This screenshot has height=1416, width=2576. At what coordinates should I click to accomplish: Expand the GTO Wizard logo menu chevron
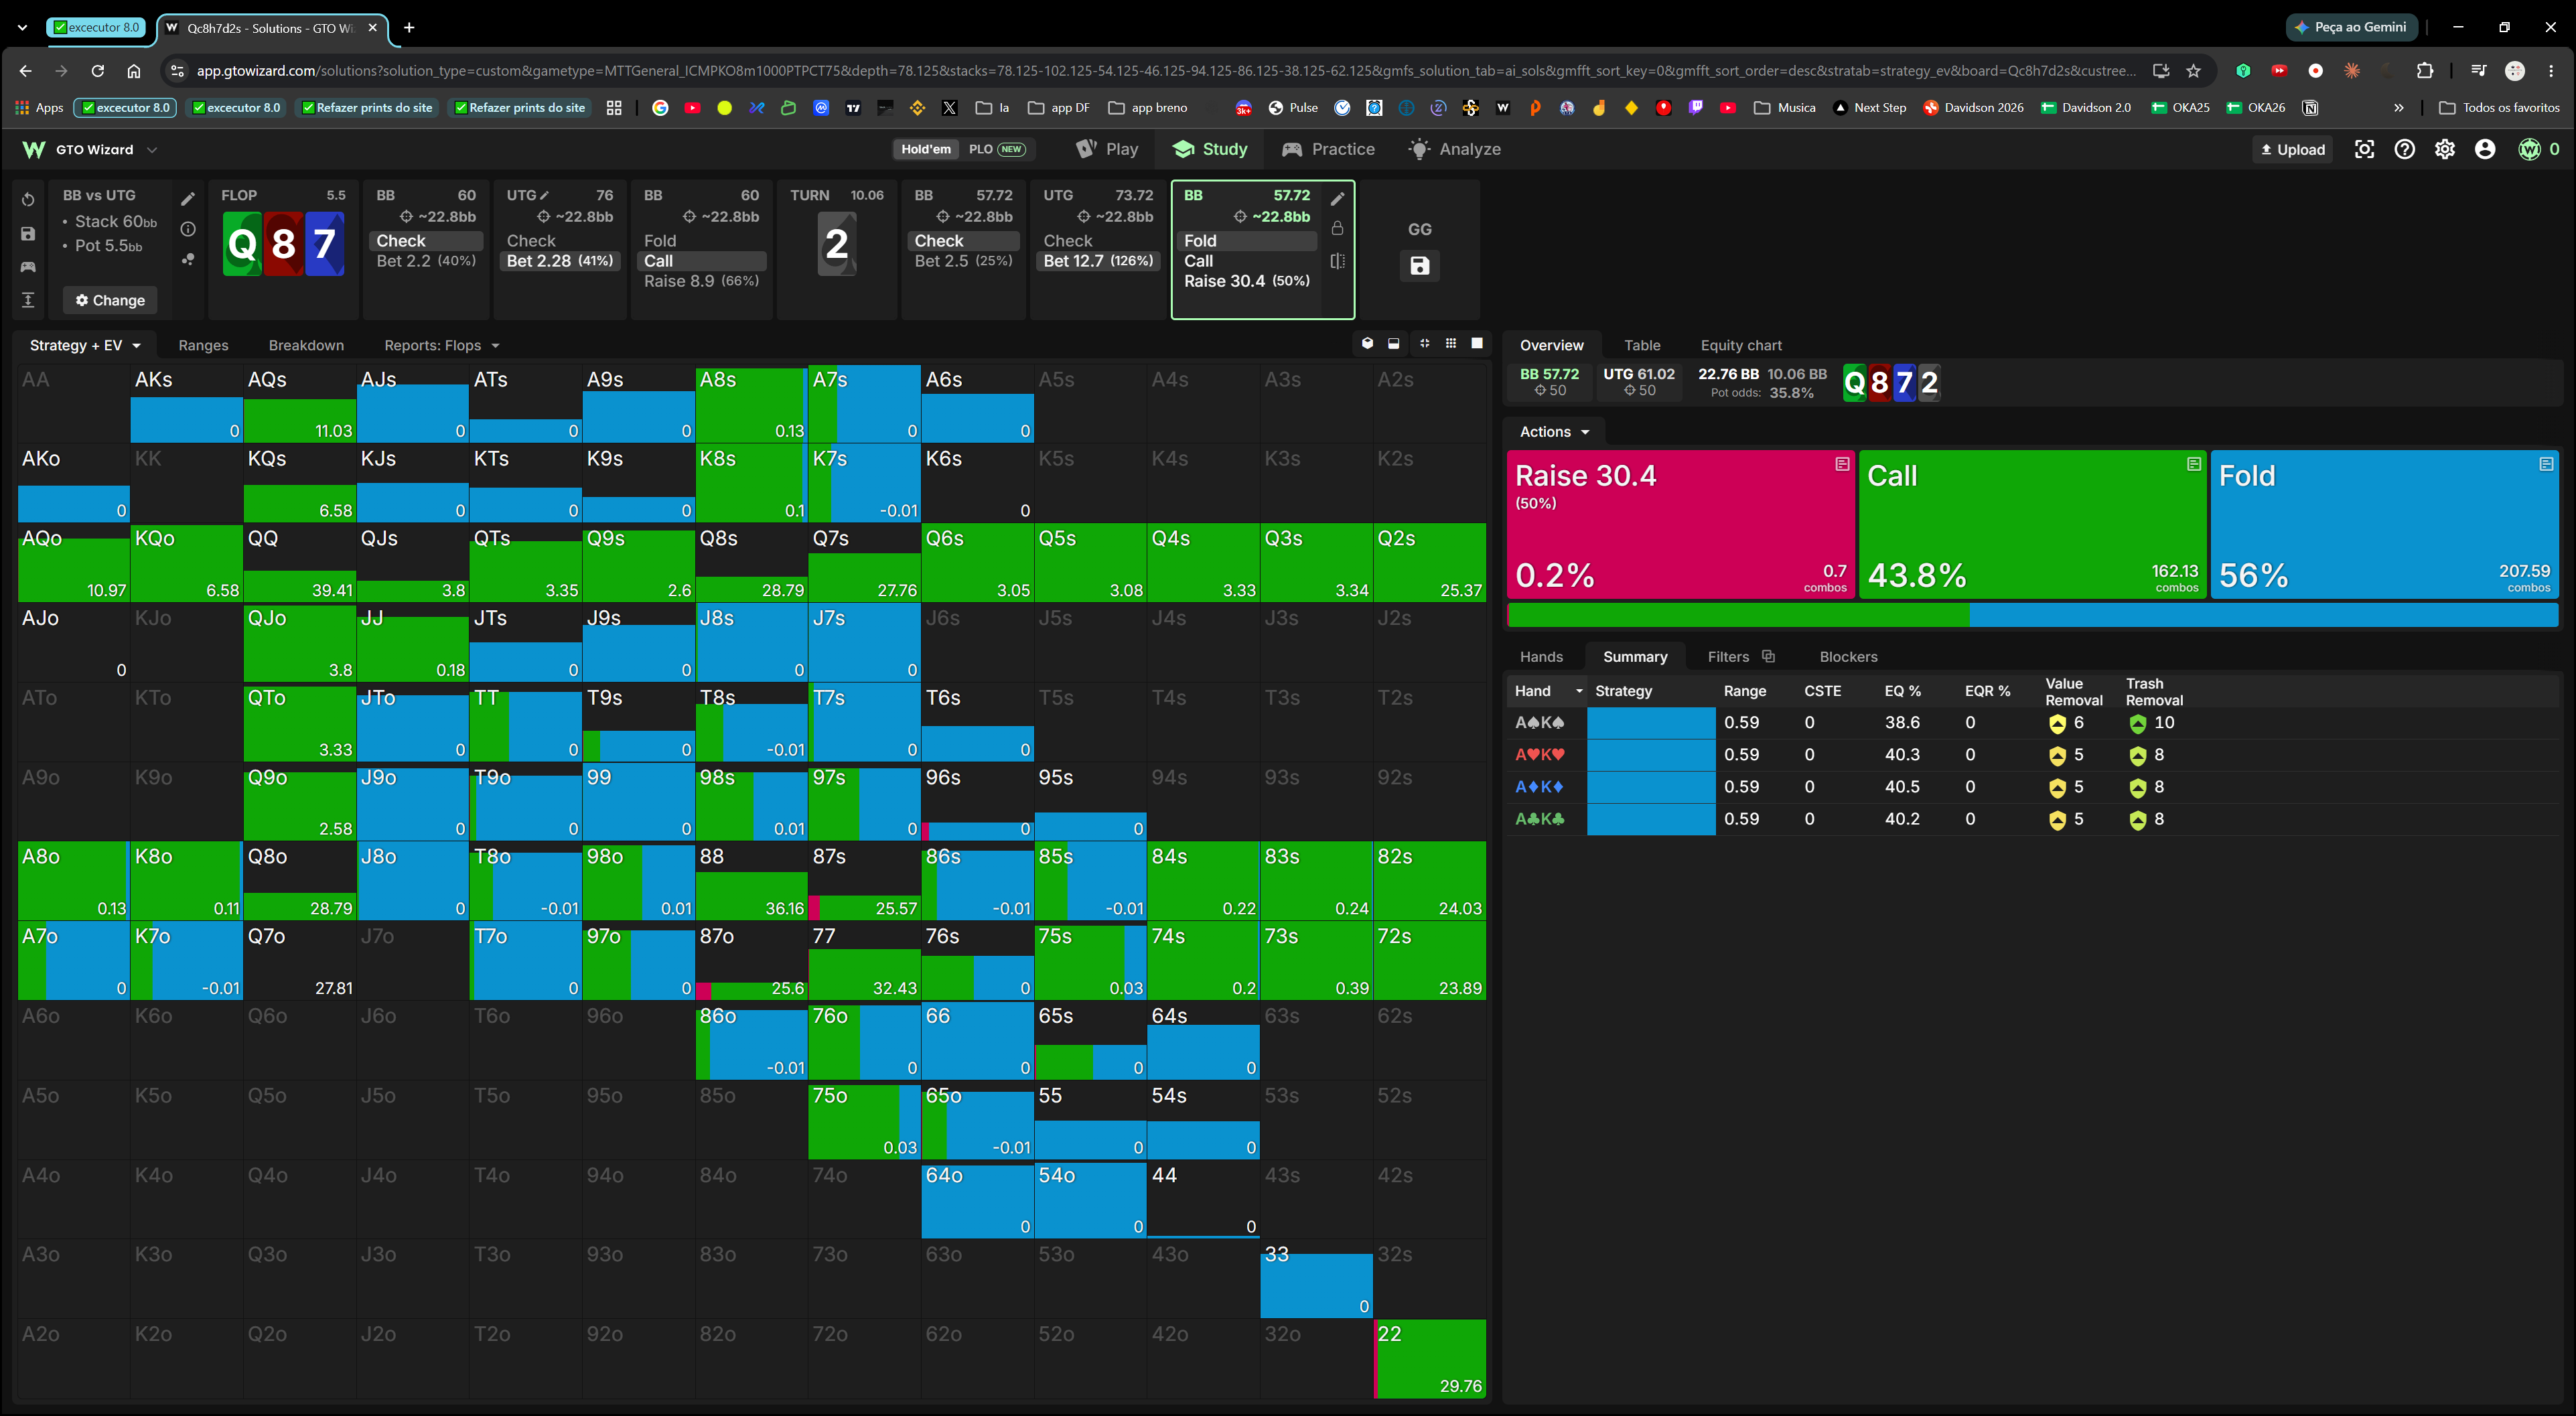tap(152, 150)
